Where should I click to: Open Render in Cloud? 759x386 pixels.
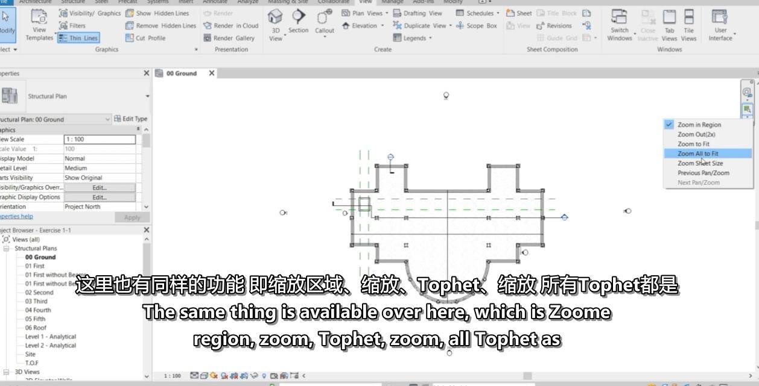coord(230,26)
